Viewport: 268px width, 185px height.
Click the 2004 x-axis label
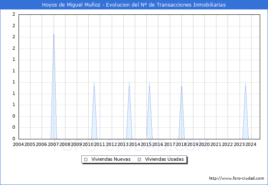coord(18,144)
